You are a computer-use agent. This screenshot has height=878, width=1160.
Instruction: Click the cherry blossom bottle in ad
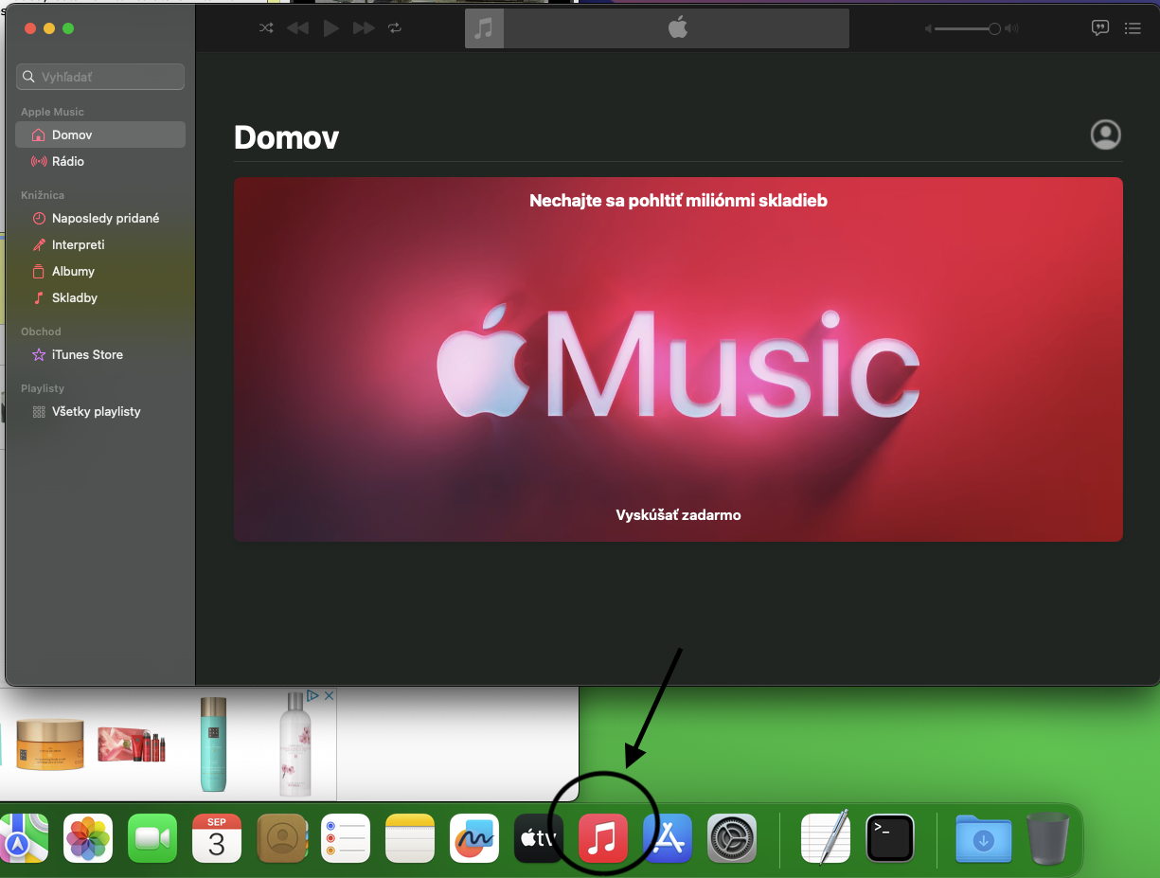pos(295,744)
